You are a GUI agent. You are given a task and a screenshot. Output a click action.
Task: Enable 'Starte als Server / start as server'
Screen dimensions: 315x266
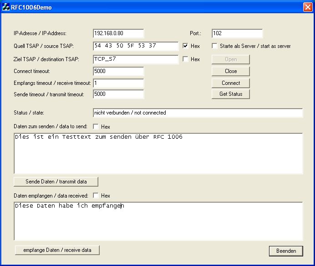pos(215,46)
